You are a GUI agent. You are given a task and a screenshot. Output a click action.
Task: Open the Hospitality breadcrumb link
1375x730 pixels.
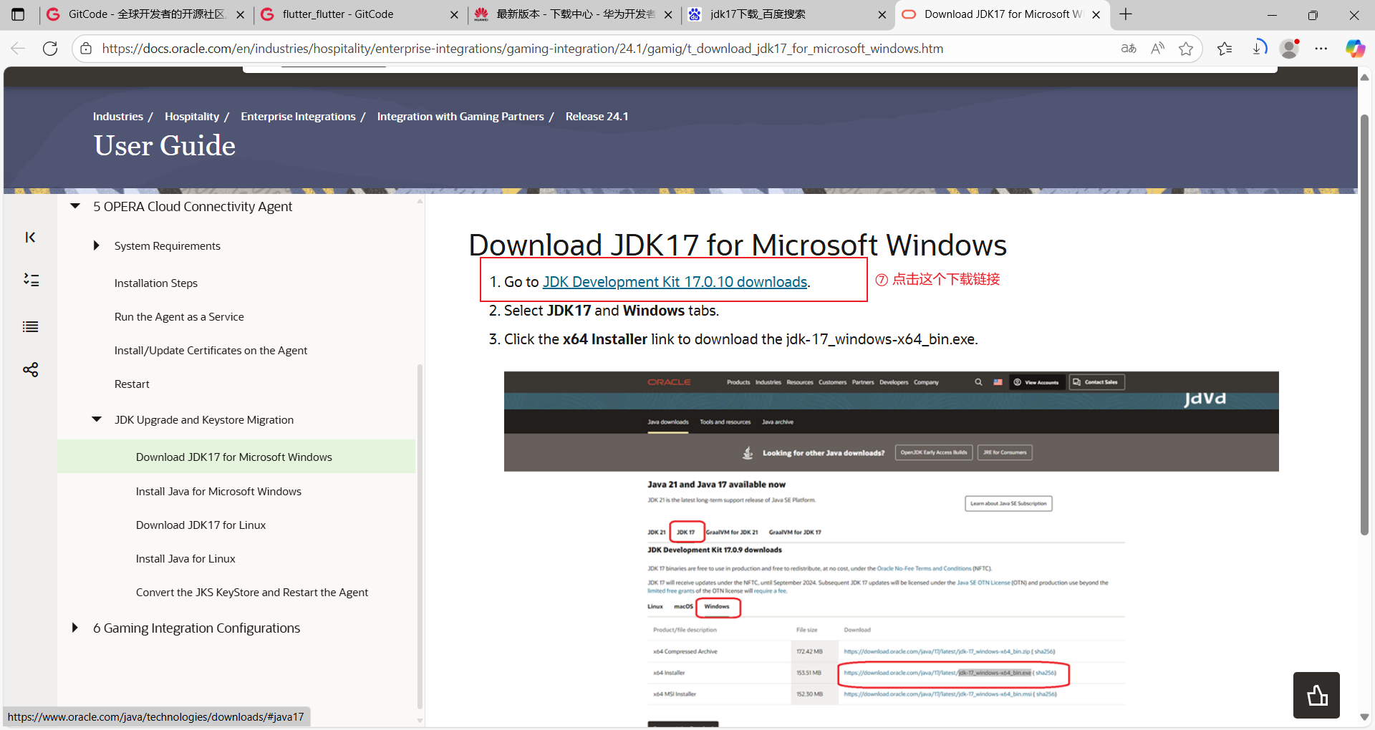point(192,117)
